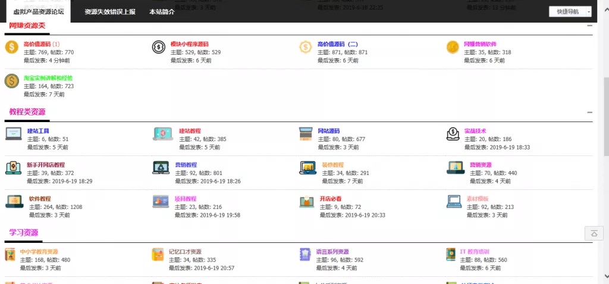Click the back-to-top arrow button
The image size is (609, 284).
click(x=594, y=233)
